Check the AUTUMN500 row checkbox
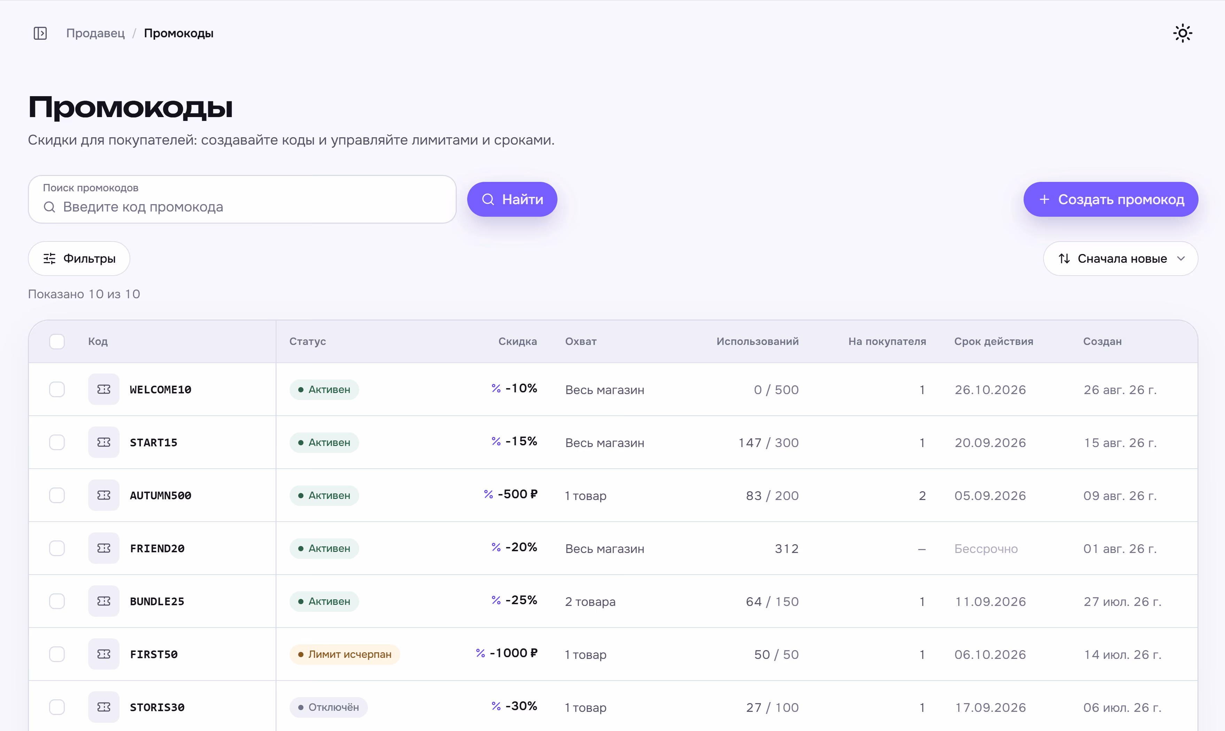Screen dimensions: 1225x731 (57, 495)
